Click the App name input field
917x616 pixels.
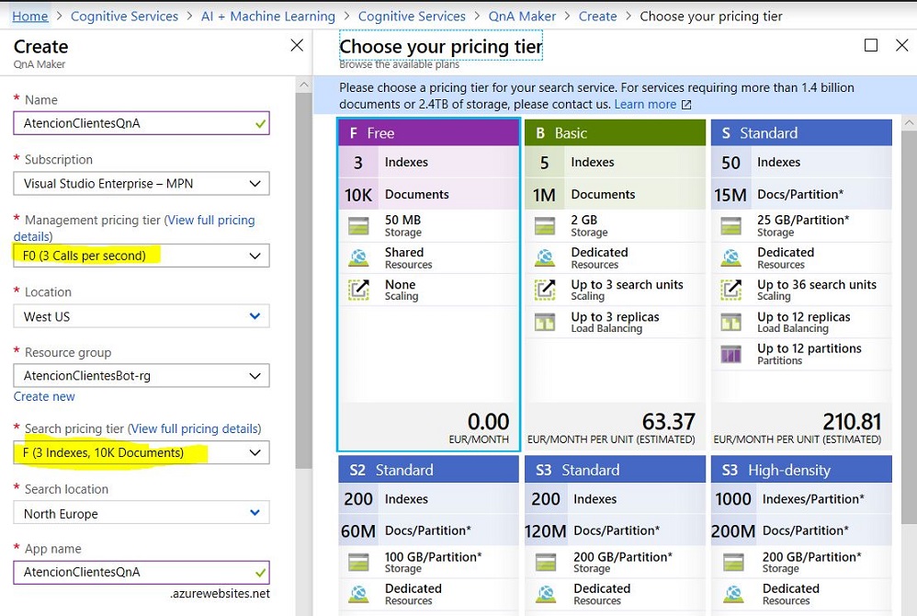click(x=142, y=572)
